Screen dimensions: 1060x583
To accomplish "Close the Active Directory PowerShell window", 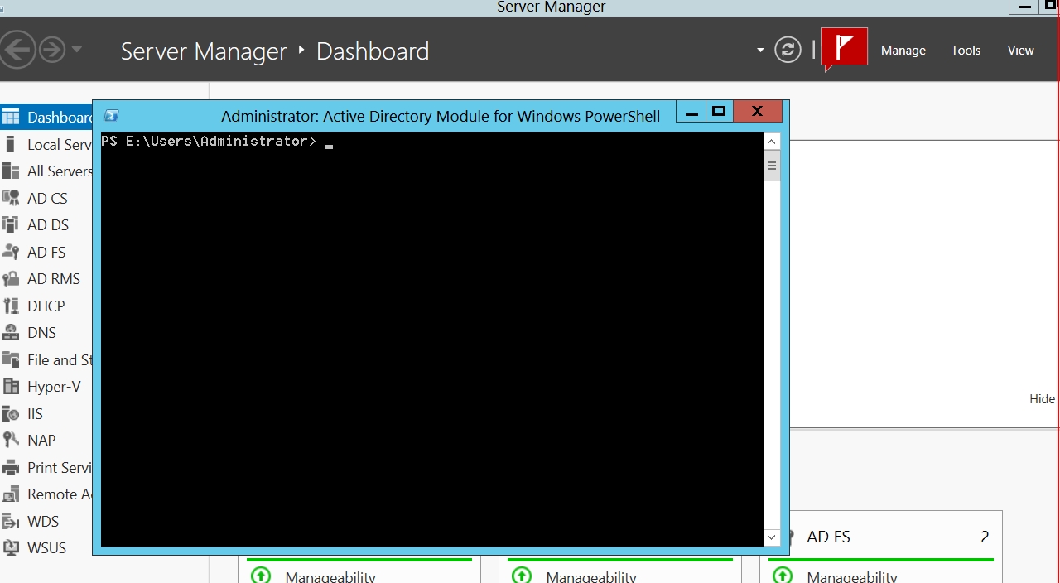I will pos(757,112).
